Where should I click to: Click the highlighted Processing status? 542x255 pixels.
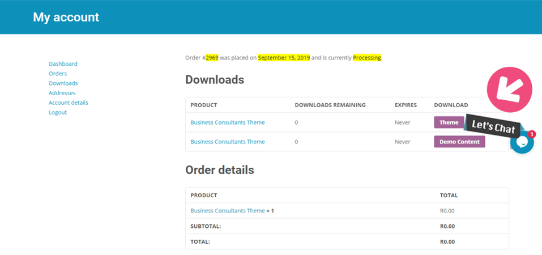pos(367,58)
